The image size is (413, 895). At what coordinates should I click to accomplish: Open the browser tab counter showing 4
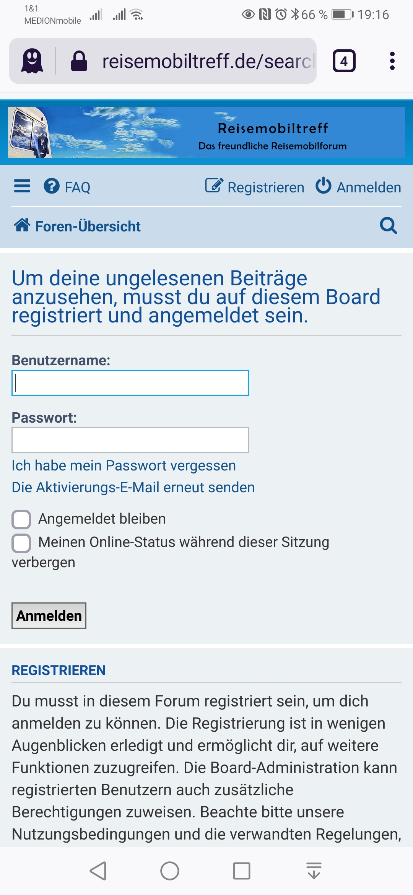click(x=344, y=61)
